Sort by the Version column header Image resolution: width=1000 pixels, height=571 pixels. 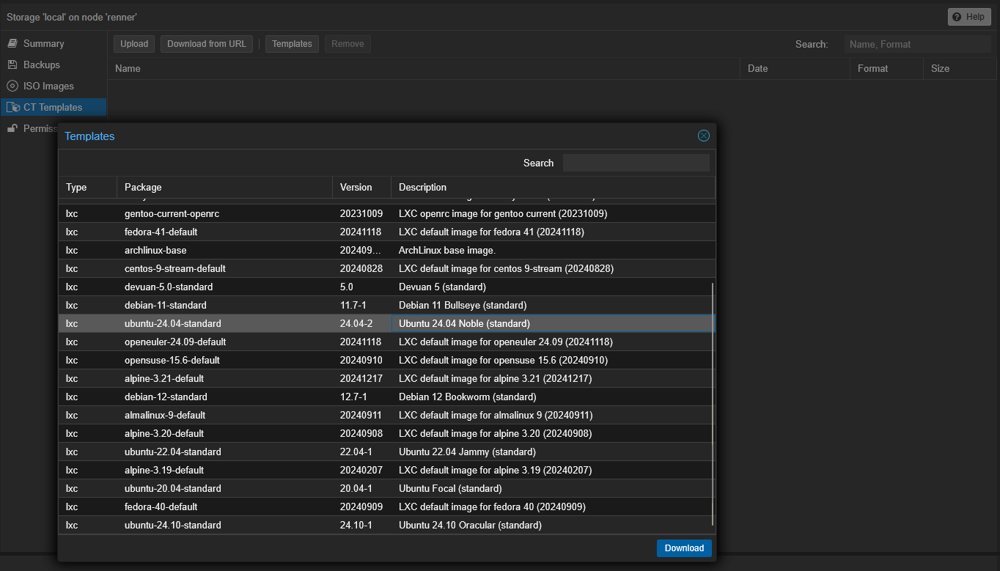coord(361,188)
